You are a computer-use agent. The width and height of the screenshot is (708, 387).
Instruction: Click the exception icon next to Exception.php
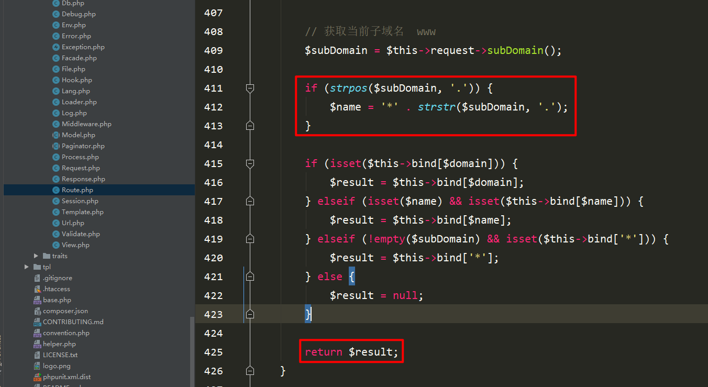point(56,47)
